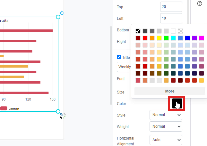Screen dimensions: 207x146
Task: Pick the magenta color swatch
Action: 202,38
